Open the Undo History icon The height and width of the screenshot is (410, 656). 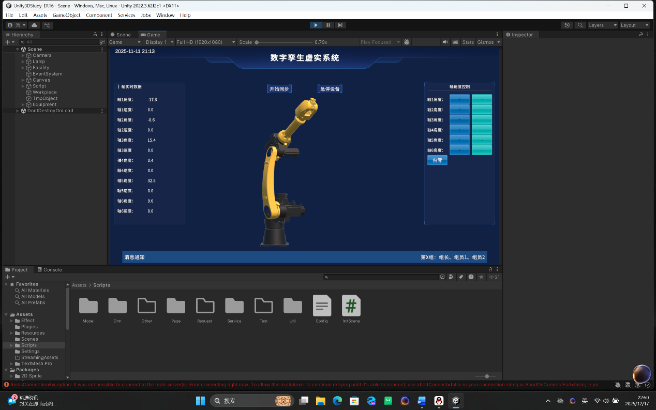(568, 25)
